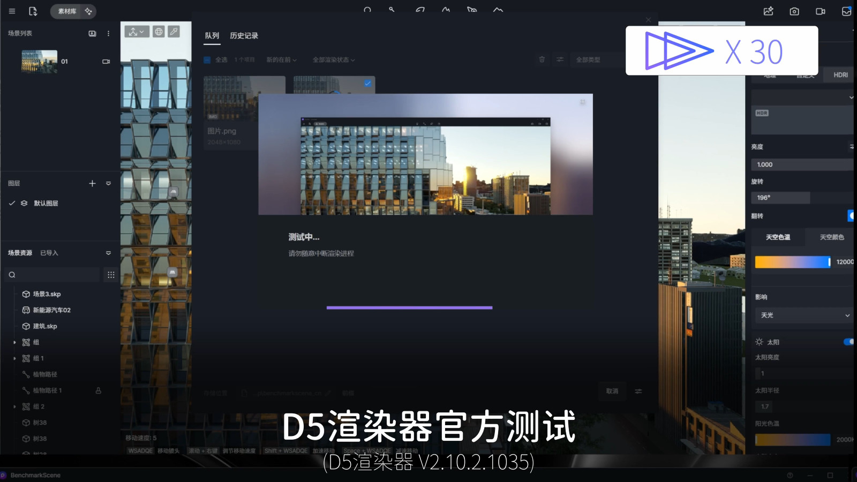Screen dimensions: 857x482
Task: Open video render mode icon
Action: point(820,11)
